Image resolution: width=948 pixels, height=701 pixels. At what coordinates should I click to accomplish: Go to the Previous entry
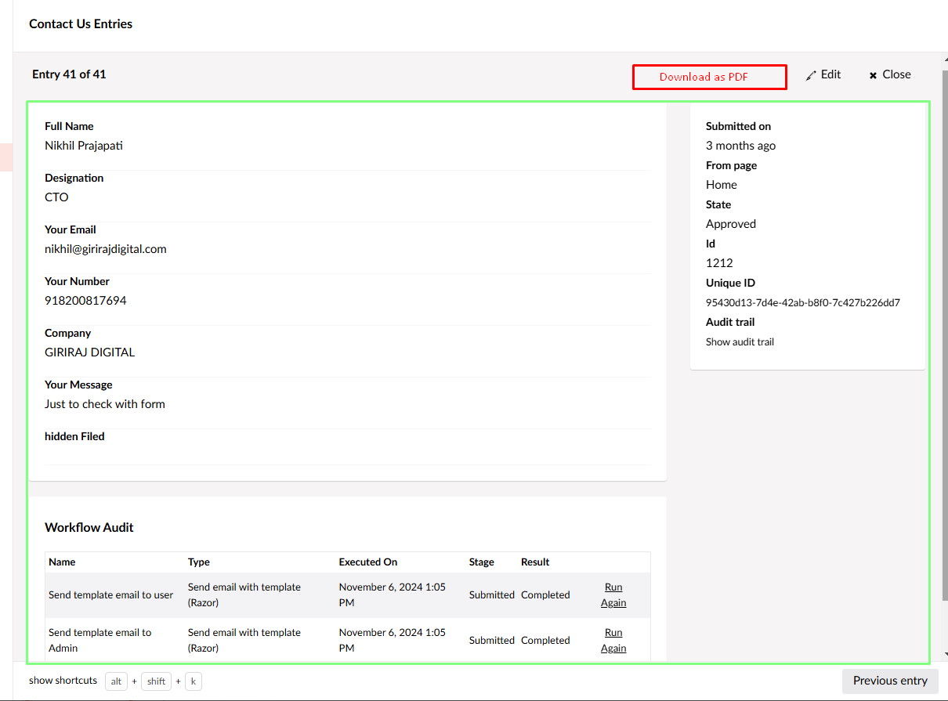(889, 681)
